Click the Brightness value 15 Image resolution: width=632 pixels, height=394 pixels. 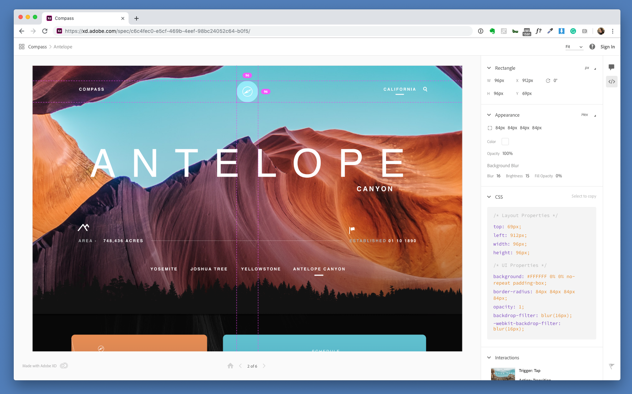(x=527, y=176)
